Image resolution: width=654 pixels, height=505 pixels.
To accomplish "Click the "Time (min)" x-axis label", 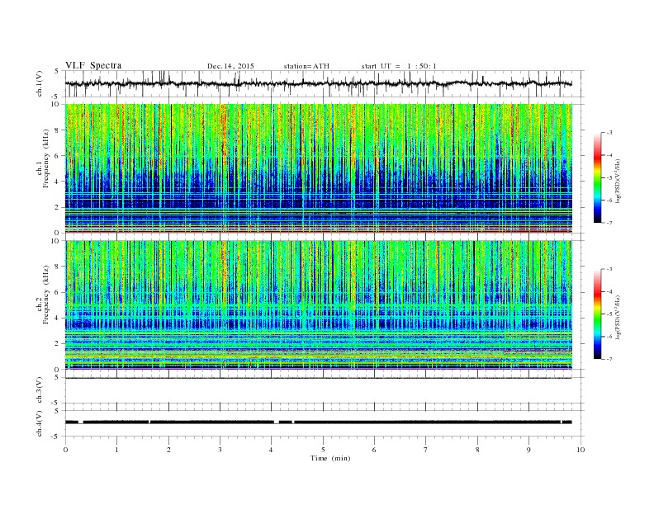I will [x=330, y=458].
